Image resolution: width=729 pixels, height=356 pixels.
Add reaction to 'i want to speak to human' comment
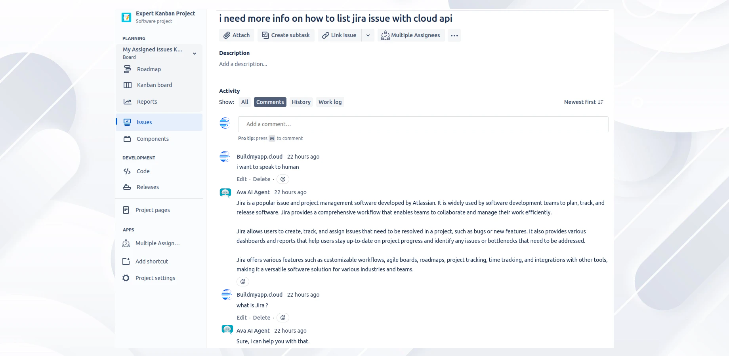tap(283, 179)
